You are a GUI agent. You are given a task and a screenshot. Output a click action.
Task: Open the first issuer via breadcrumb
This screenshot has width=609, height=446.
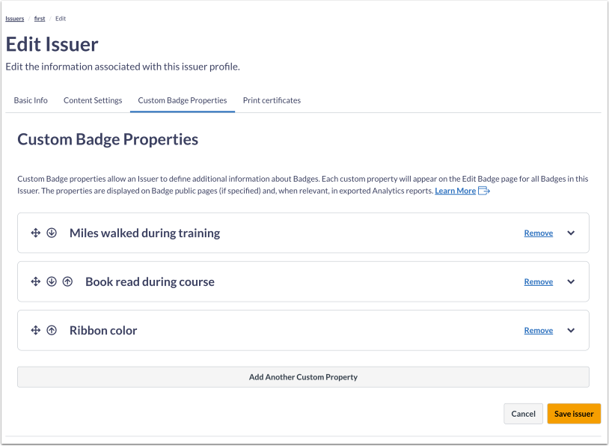coord(40,19)
